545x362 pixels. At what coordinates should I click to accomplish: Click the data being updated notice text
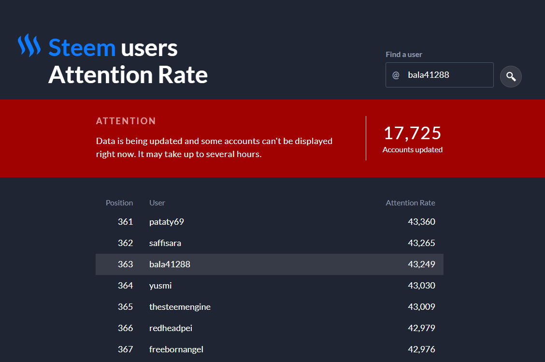pos(214,147)
